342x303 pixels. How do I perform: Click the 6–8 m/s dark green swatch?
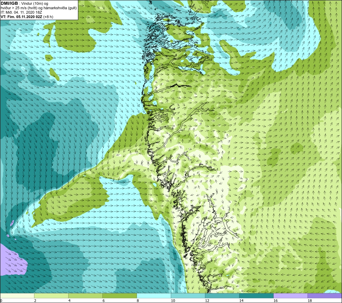[119, 296]
